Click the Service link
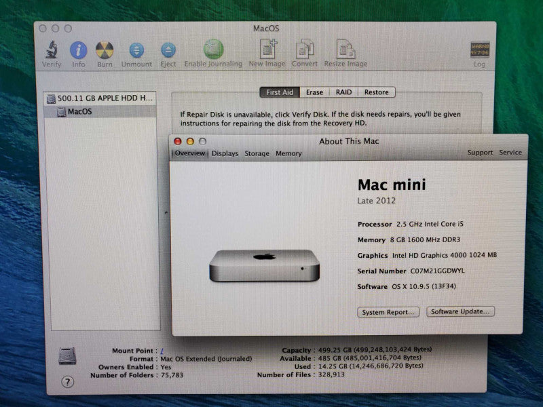The width and height of the screenshot is (543, 407). [x=510, y=152]
